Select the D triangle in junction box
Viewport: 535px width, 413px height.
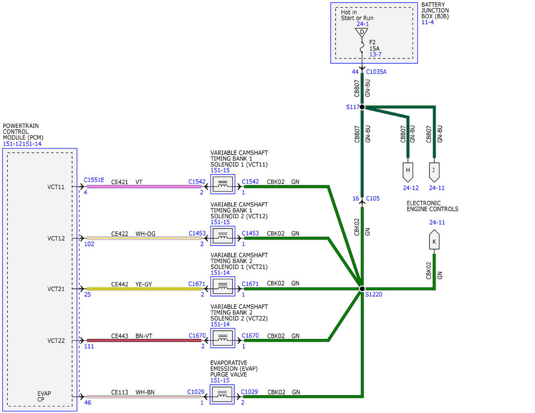[362, 33]
